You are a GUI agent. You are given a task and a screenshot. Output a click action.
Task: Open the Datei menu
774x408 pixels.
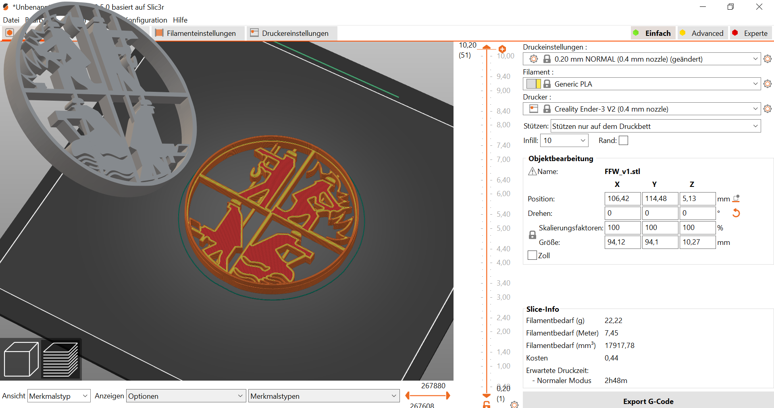click(x=11, y=20)
